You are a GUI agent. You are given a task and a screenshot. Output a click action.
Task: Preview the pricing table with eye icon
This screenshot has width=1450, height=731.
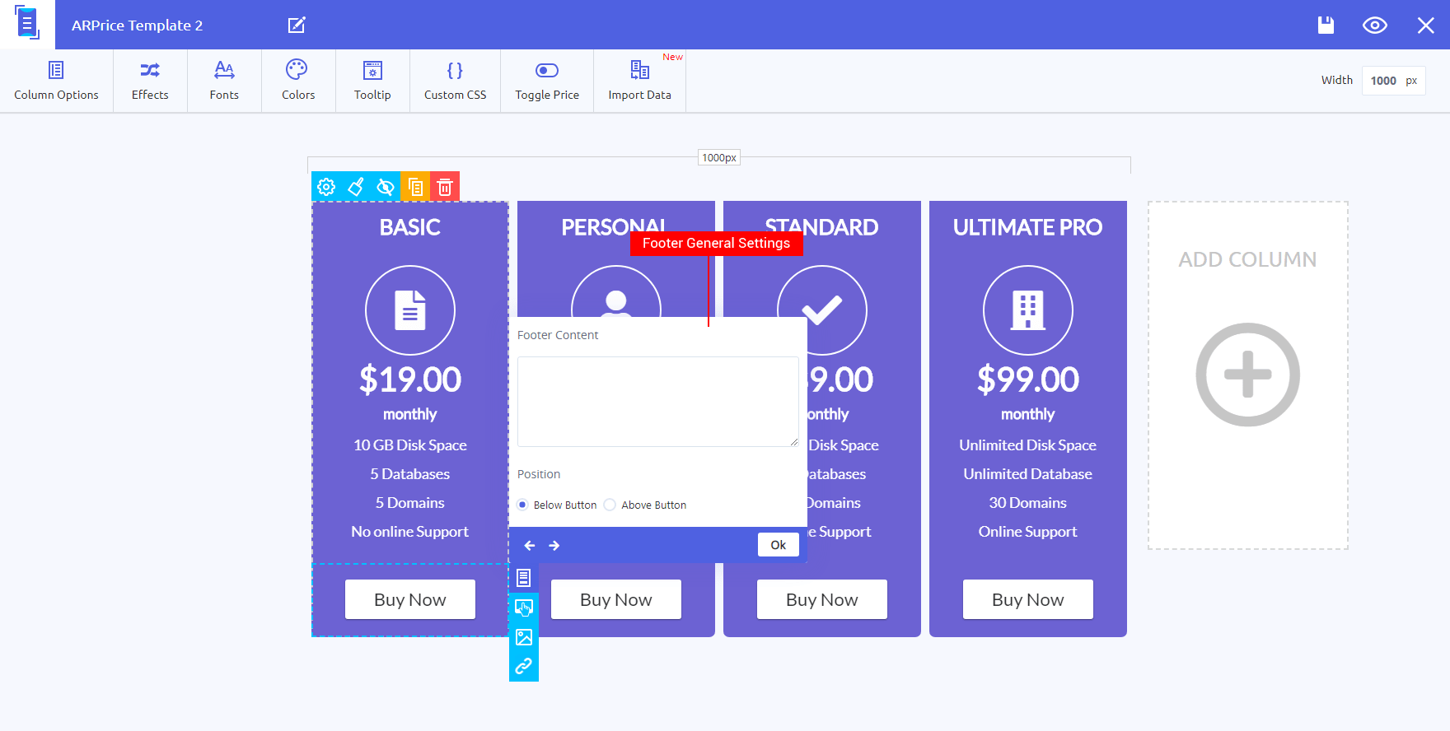click(x=1375, y=26)
